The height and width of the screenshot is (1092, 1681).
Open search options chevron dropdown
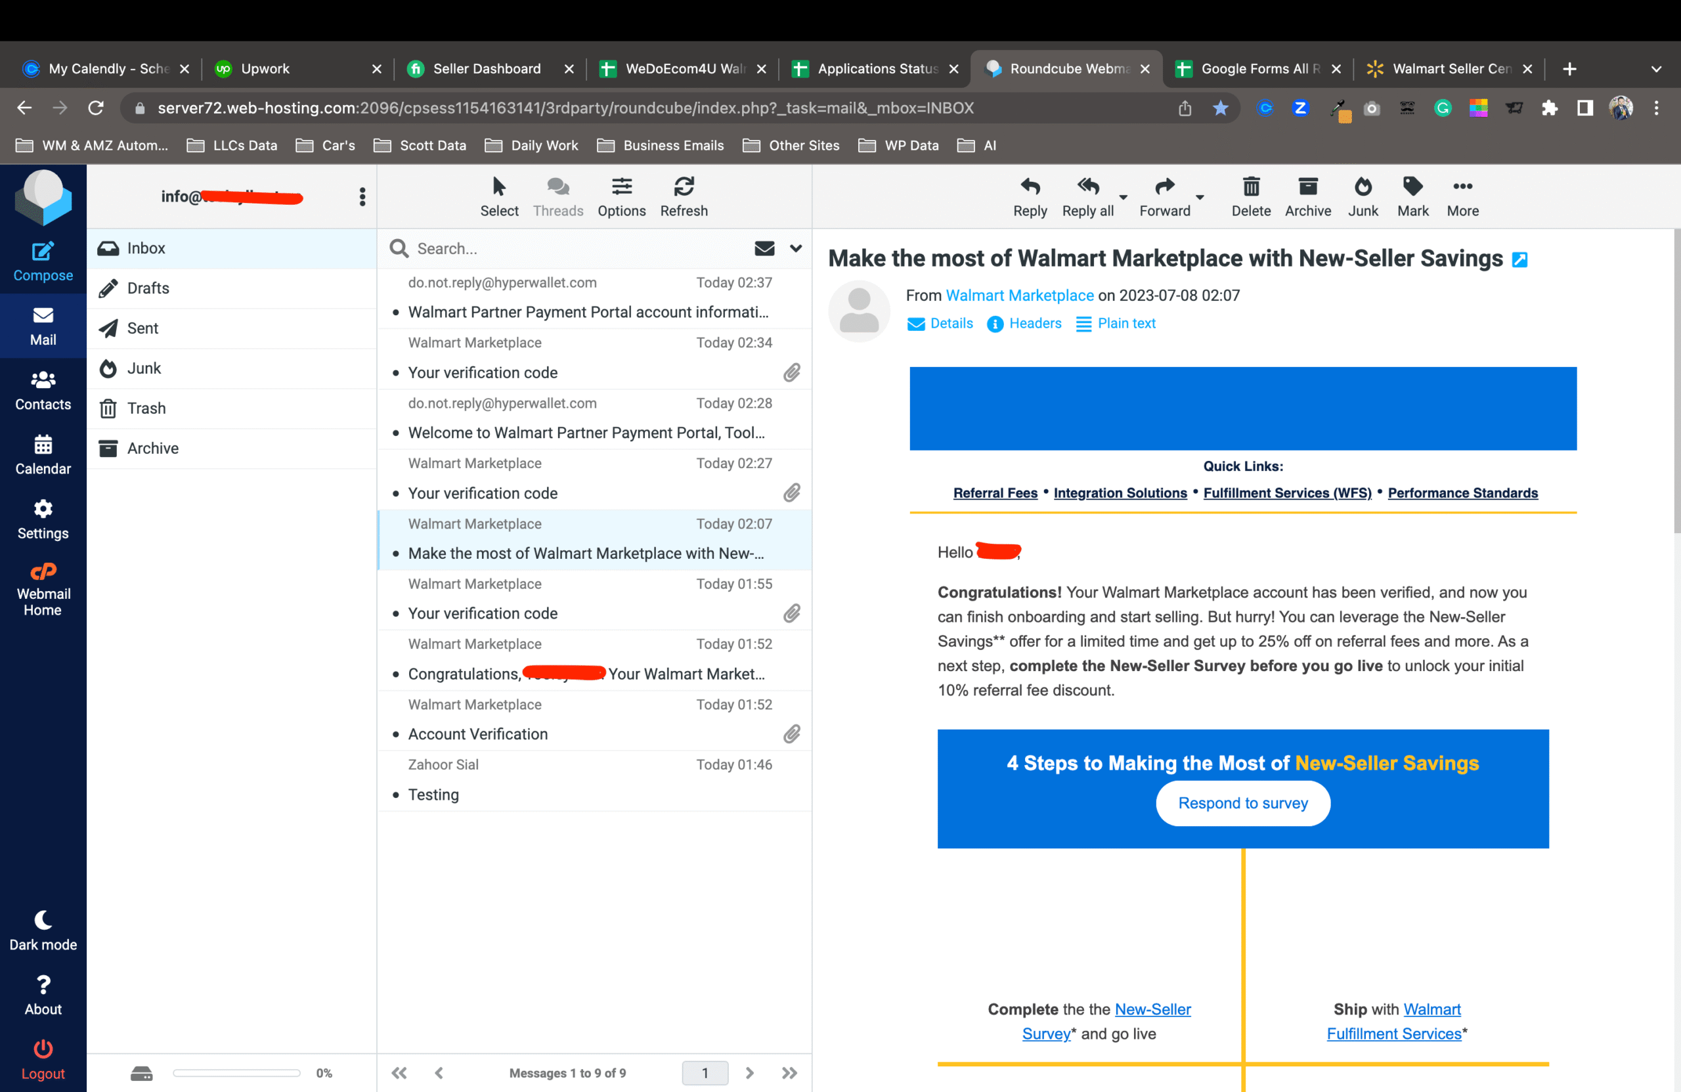(x=795, y=248)
